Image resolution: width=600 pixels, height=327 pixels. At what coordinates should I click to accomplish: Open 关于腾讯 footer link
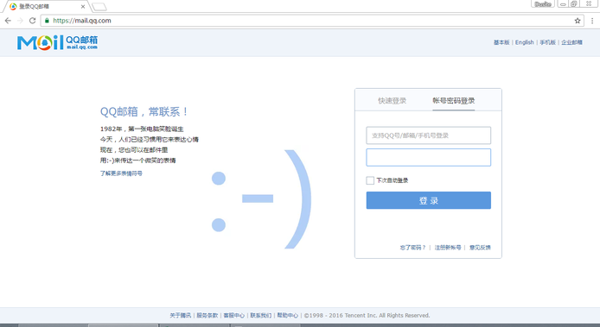180,316
